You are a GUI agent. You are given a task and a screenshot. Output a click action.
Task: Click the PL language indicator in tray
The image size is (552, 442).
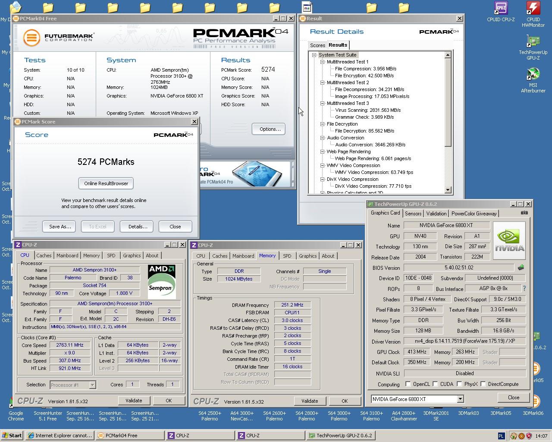501,436
